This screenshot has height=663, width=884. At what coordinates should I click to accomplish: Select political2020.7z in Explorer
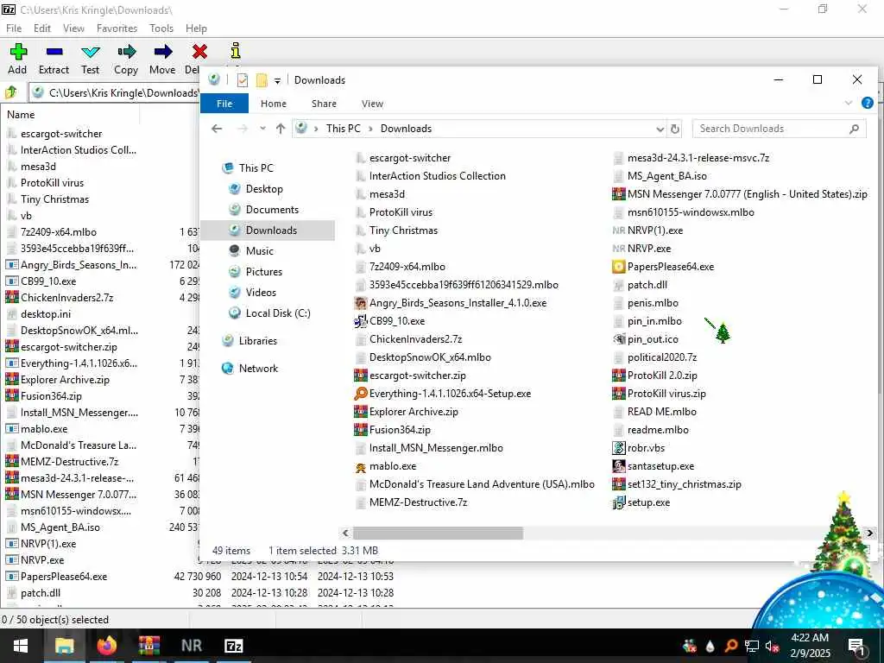(654, 357)
